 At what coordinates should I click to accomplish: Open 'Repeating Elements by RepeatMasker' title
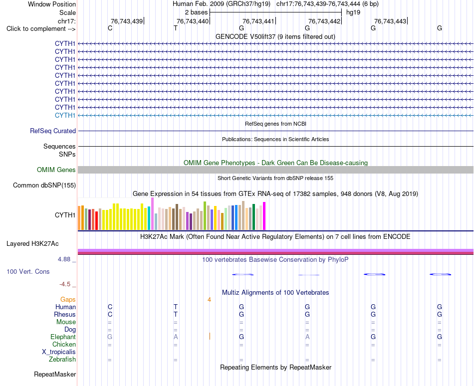(275, 367)
